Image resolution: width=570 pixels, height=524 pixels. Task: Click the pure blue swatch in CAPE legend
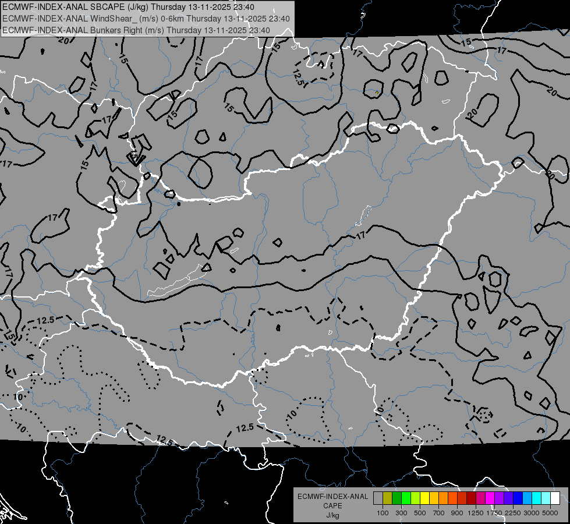coord(518,498)
